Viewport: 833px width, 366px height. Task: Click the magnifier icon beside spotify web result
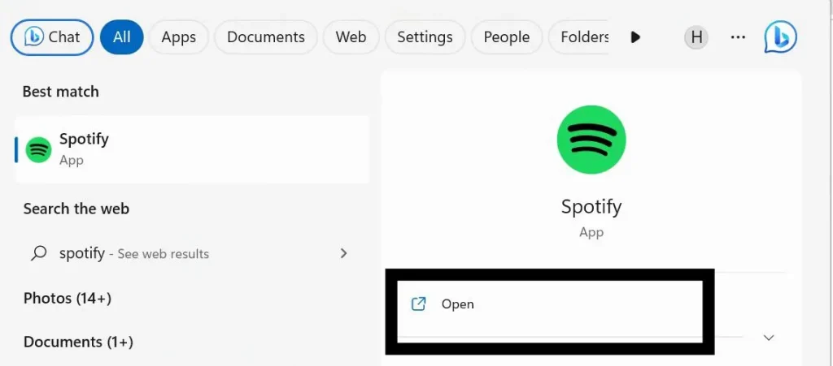(x=39, y=253)
